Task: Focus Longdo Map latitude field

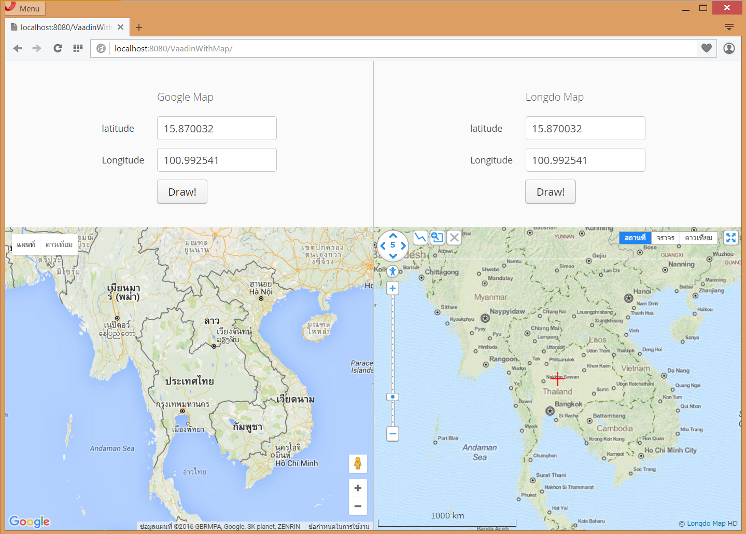Action: pos(585,128)
